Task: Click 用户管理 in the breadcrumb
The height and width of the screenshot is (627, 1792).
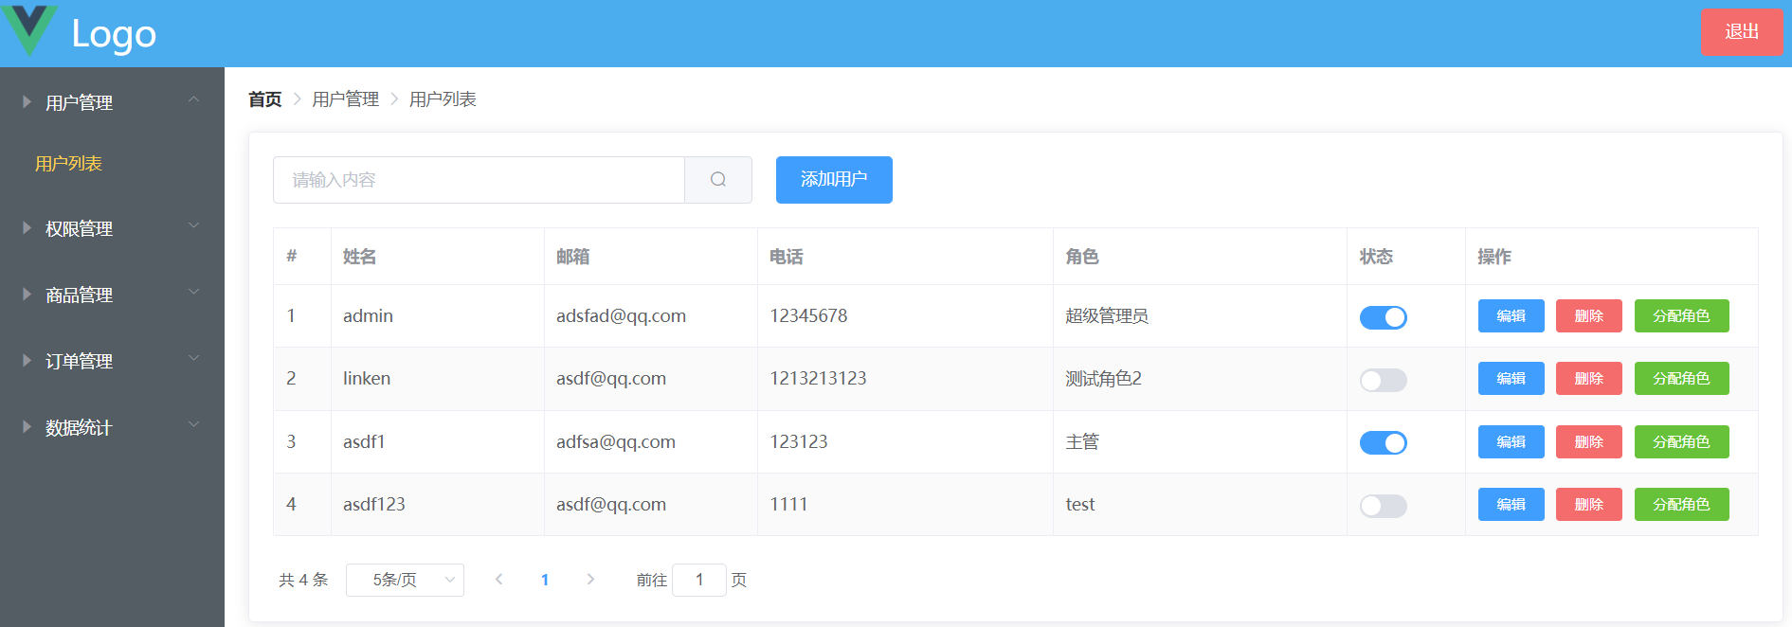Action: click(345, 99)
